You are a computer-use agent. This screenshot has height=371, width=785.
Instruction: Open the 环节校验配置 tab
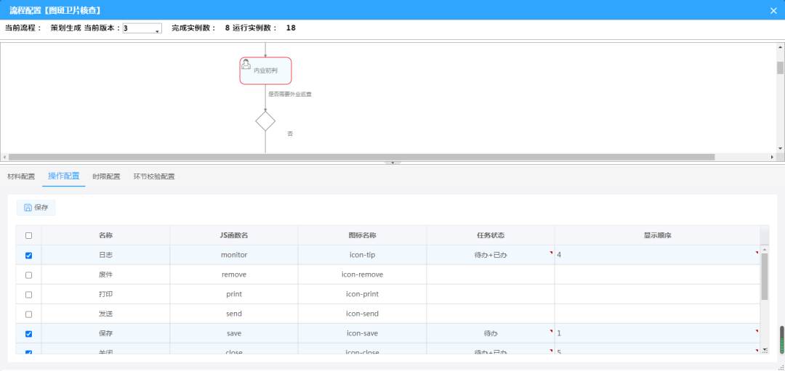pos(153,176)
